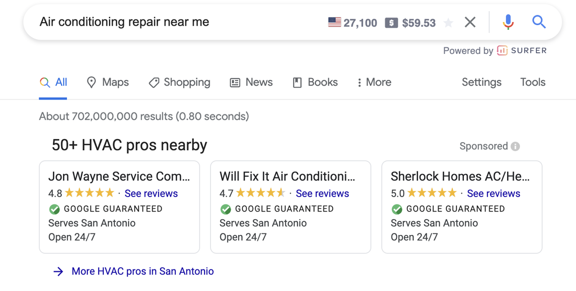This screenshot has height=291, width=576.
Task: Click the blue search magnifier icon
Action: click(538, 22)
